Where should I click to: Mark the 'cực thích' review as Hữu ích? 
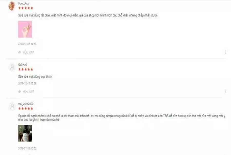click(28, 92)
